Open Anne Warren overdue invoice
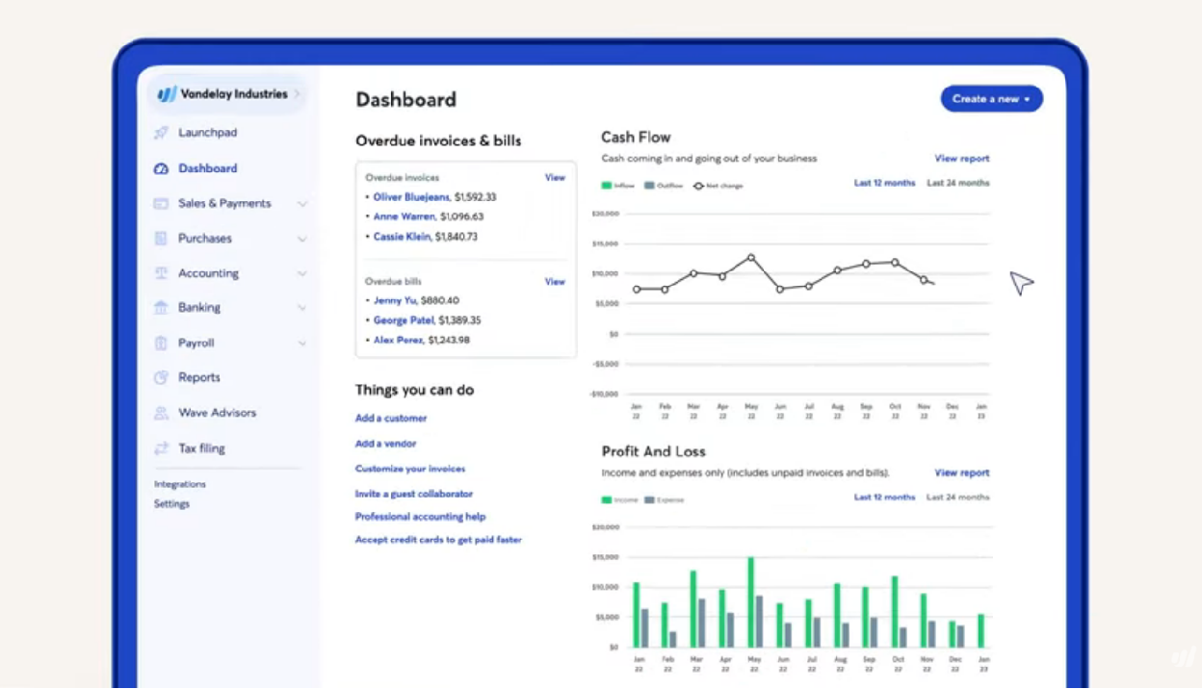The image size is (1202, 689). (x=405, y=217)
